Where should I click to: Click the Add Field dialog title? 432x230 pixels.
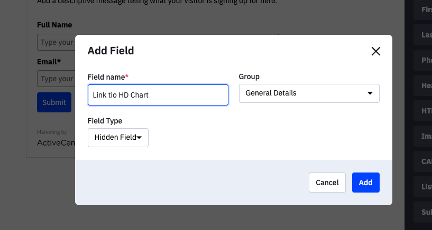coord(111,51)
